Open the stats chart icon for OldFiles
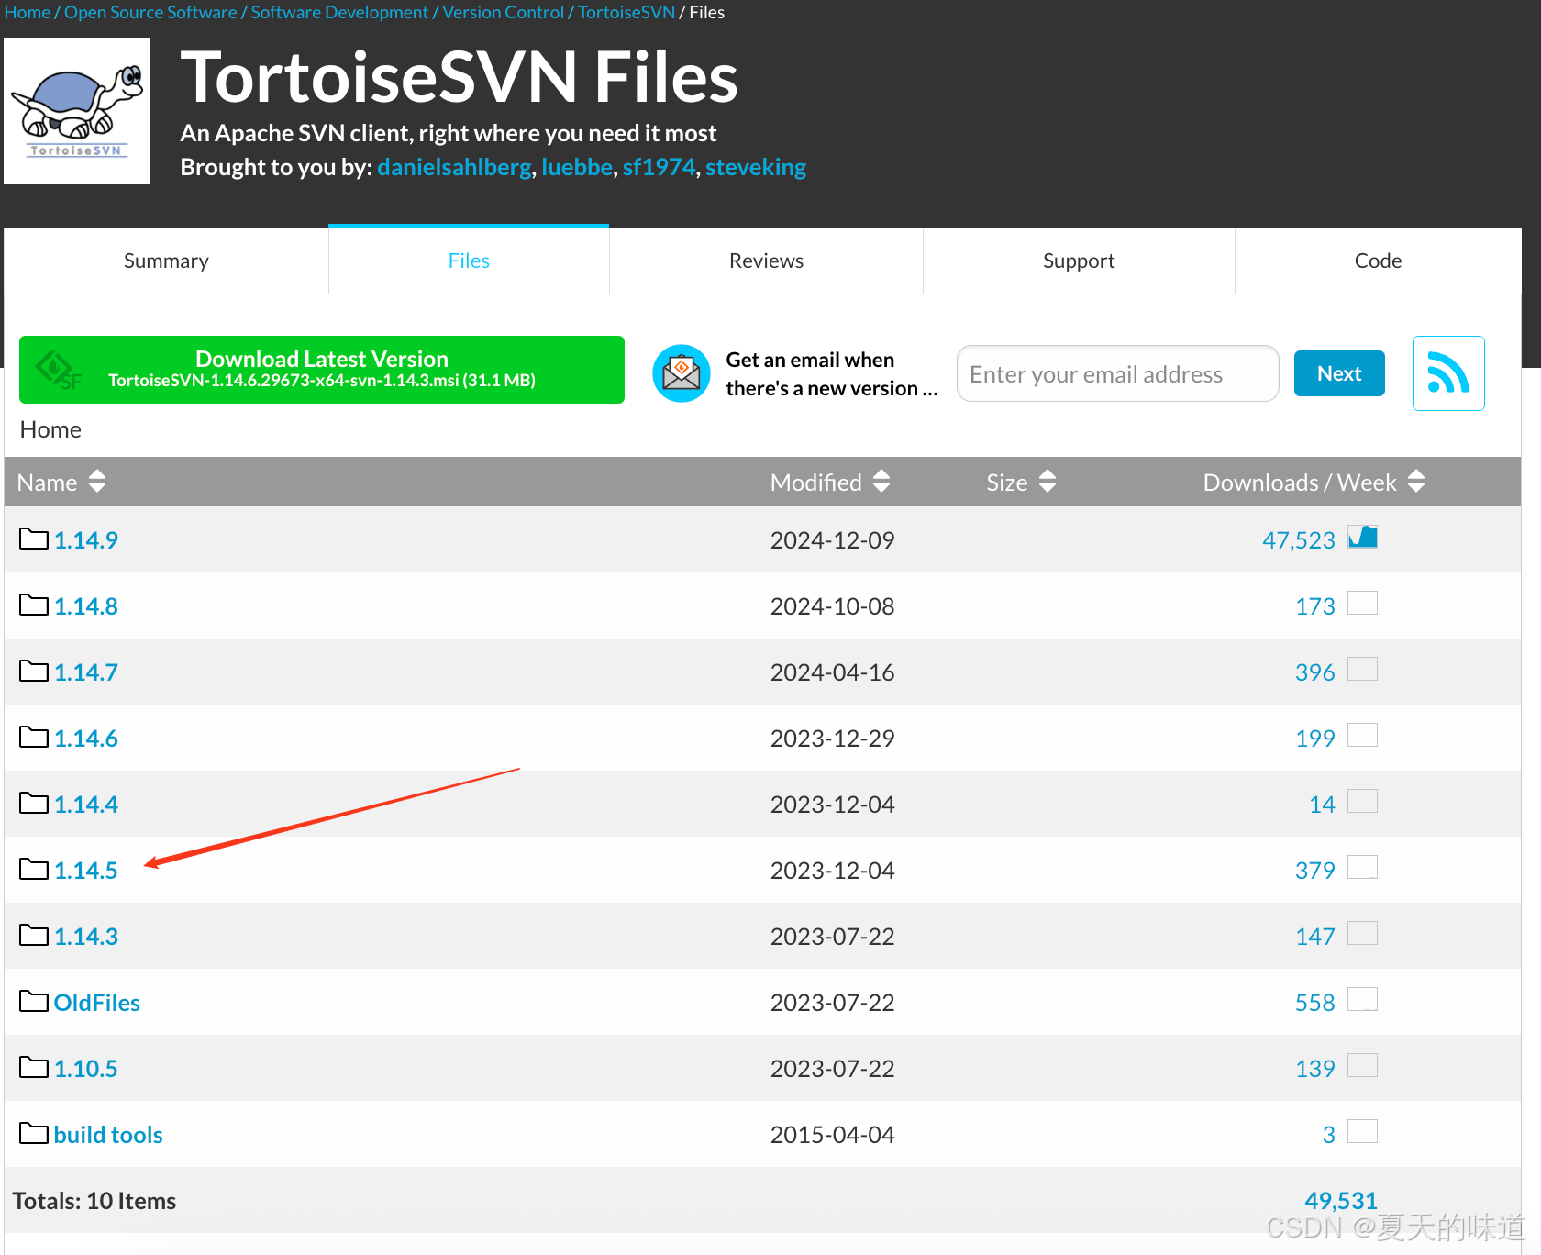 click(x=1362, y=999)
